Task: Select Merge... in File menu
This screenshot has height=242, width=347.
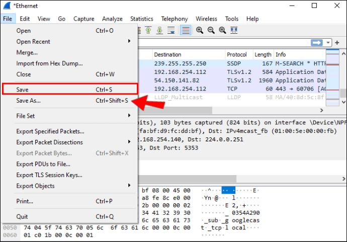Action: click(70, 52)
